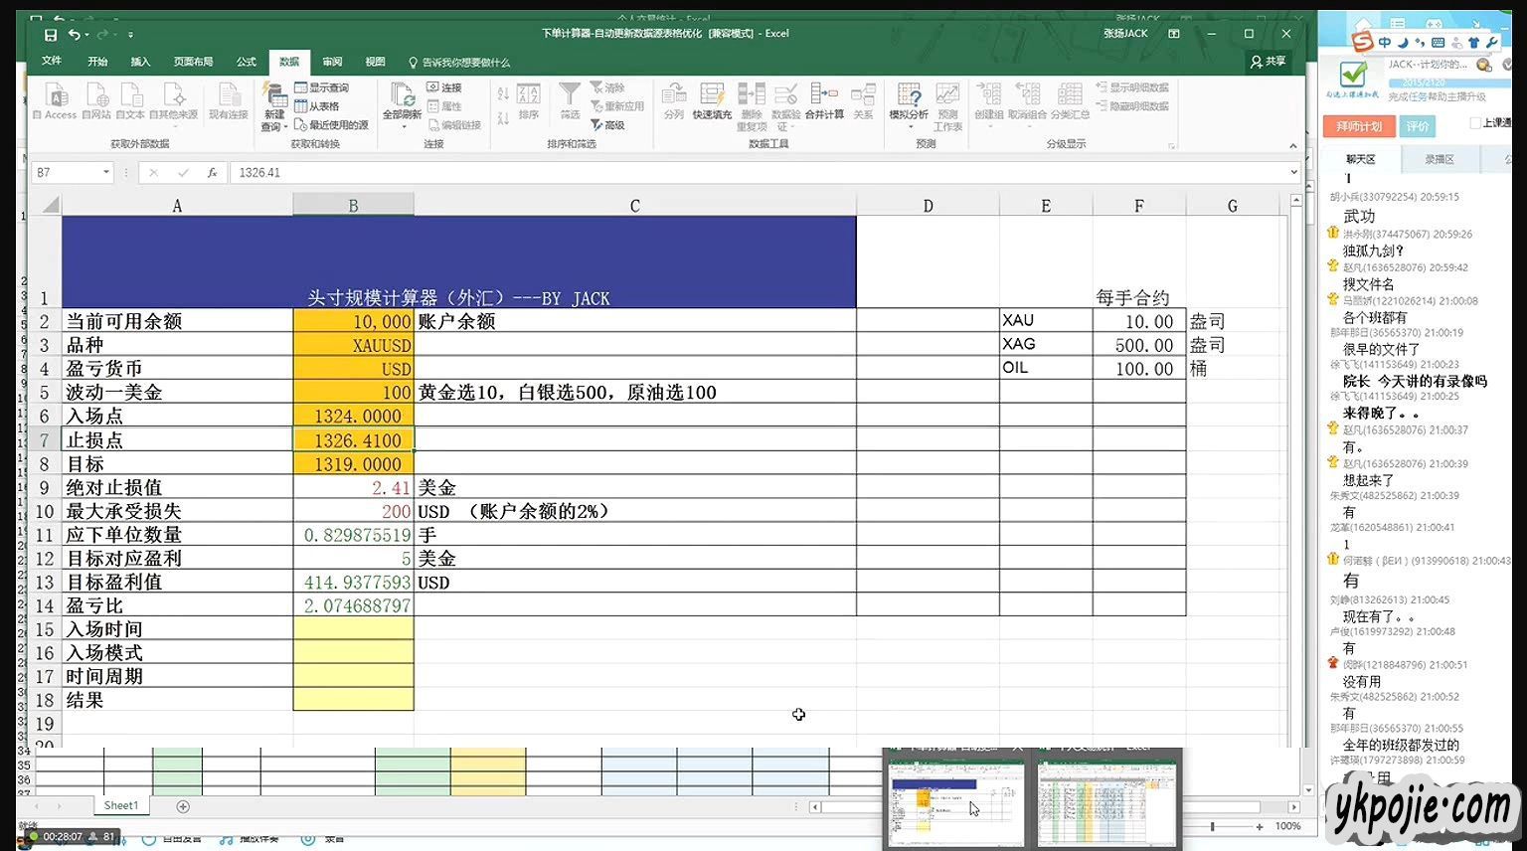This screenshot has width=1527, height=851.
Task: Open the Name Box dropdown arrow
Action: tap(106, 173)
